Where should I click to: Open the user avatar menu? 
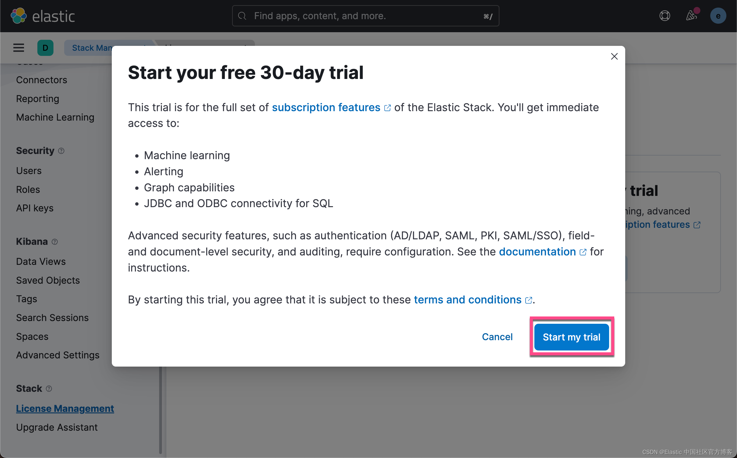coord(718,16)
